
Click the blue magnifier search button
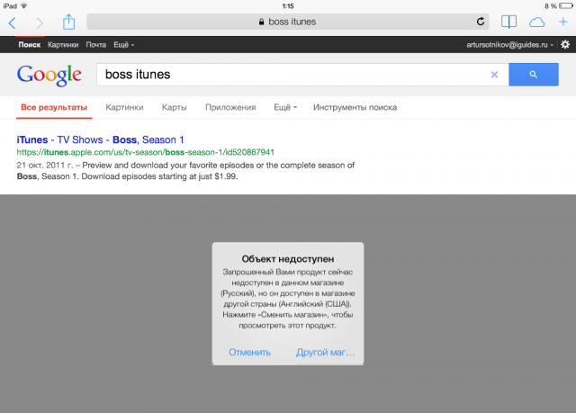click(x=534, y=75)
